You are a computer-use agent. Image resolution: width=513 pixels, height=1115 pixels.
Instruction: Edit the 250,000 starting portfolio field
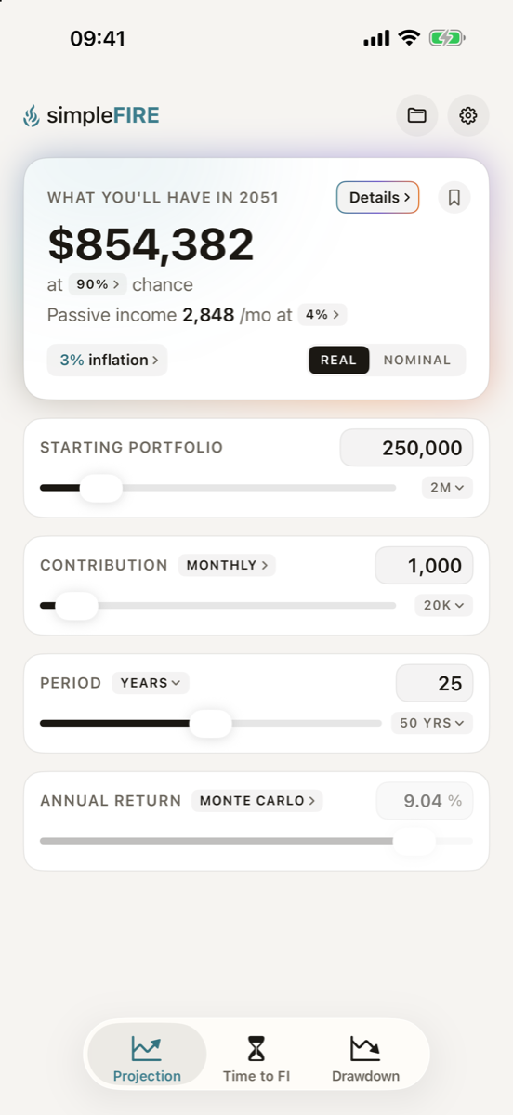tap(407, 448)
